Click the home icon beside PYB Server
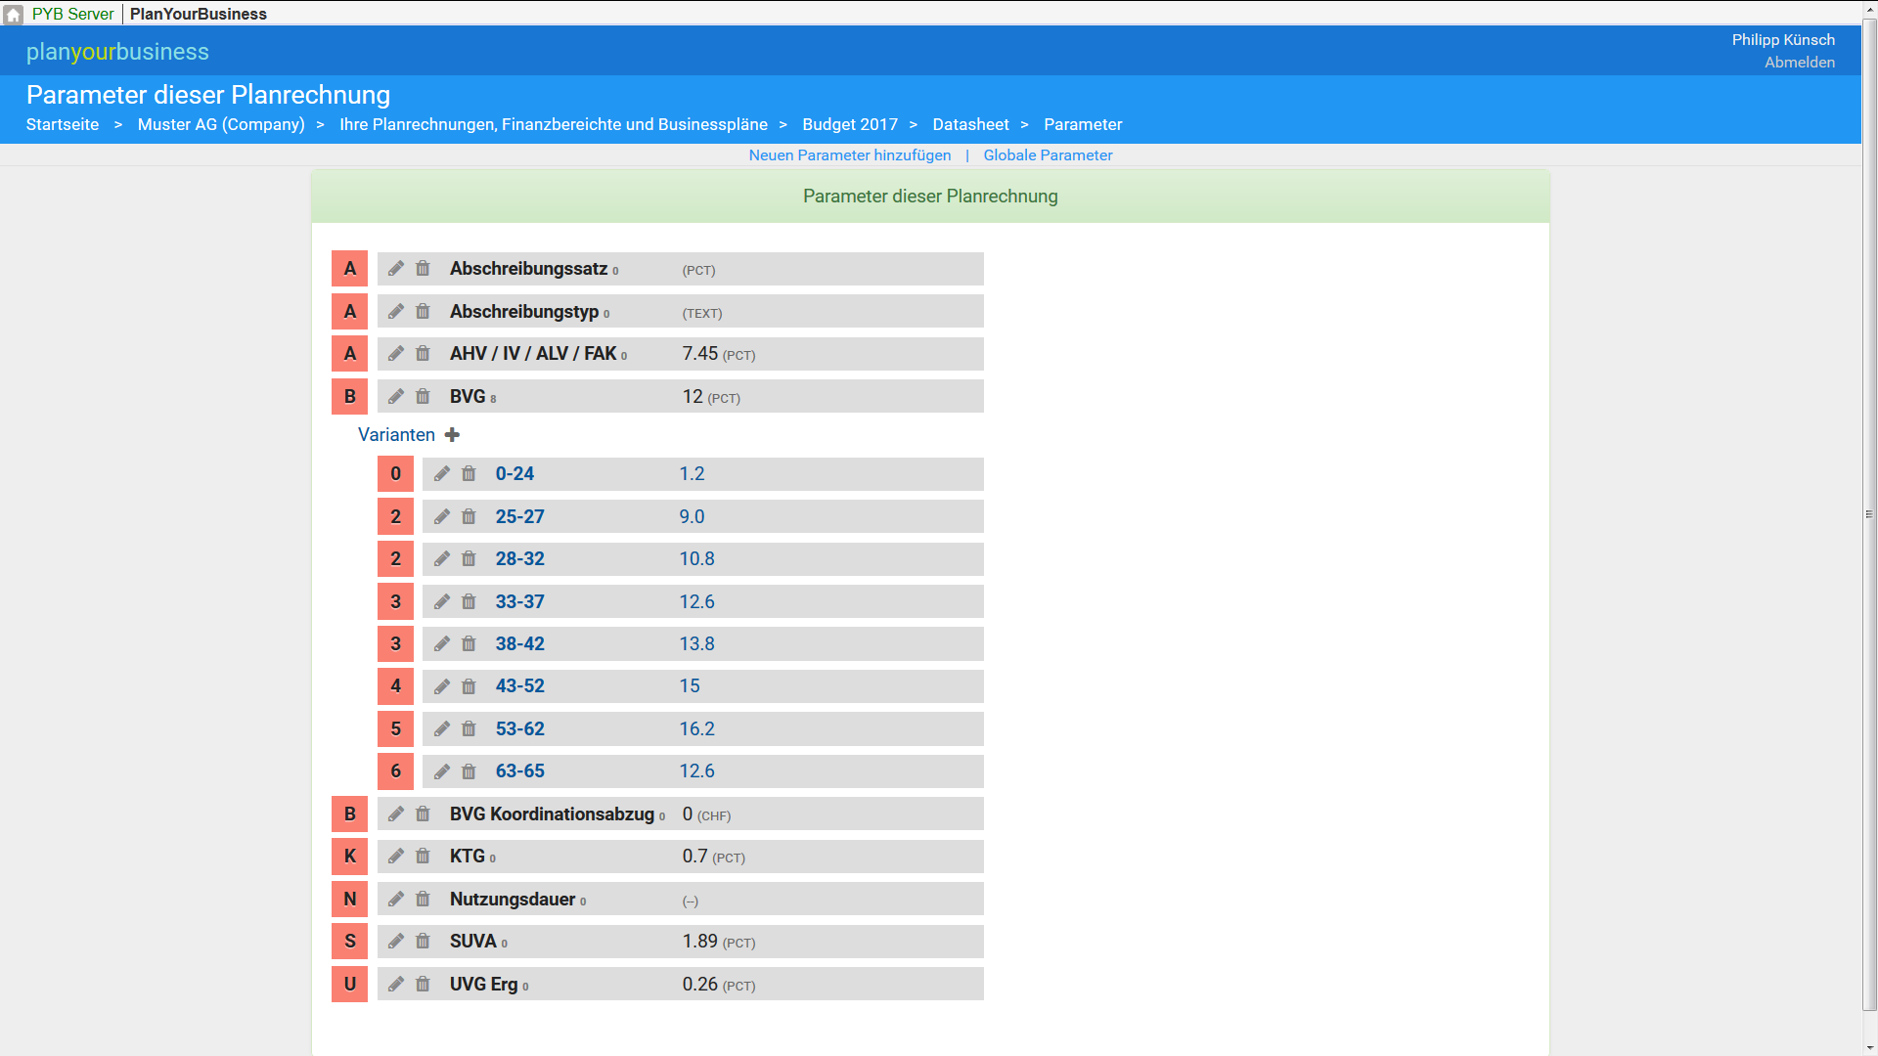 point(14,14)
